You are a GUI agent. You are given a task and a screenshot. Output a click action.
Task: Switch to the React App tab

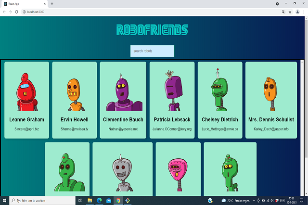pos(24,4)
